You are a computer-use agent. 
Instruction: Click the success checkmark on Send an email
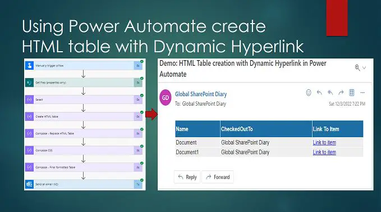[x=141, y=180]
